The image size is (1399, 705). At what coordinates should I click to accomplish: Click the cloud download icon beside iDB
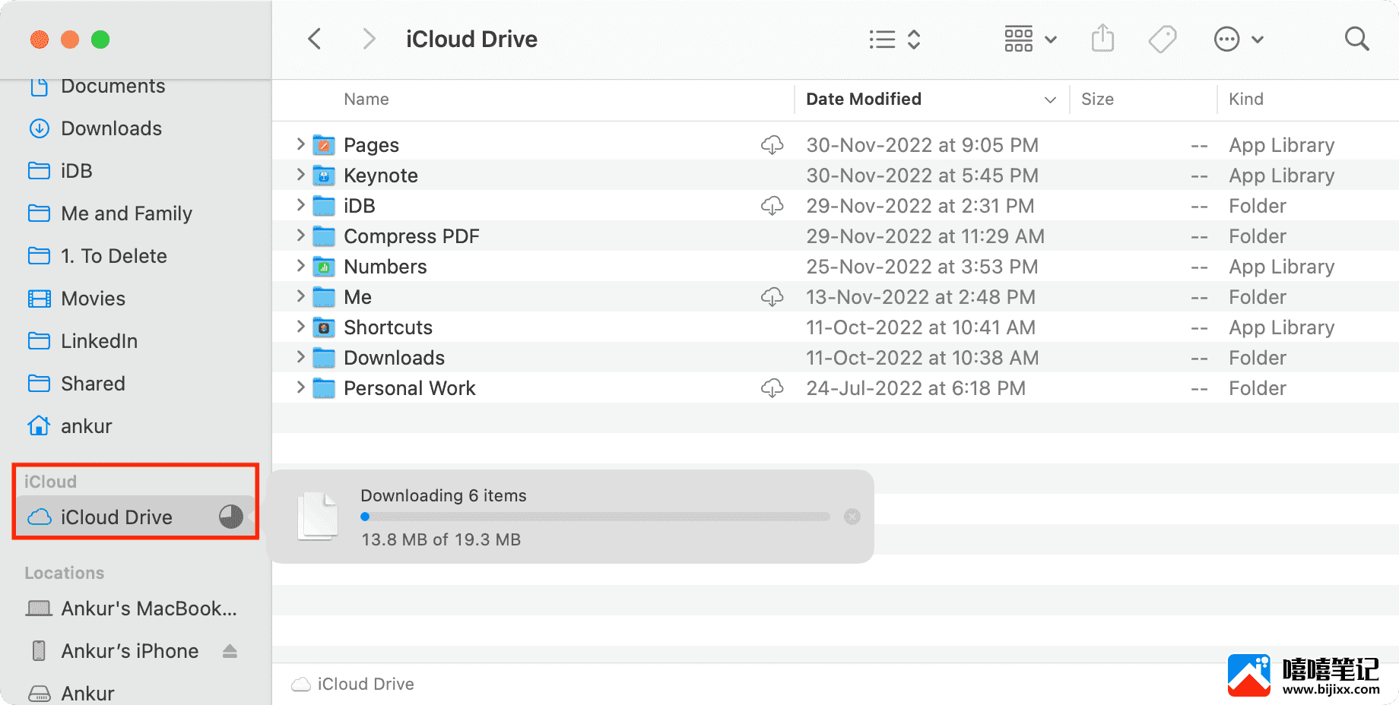[772, 206]
